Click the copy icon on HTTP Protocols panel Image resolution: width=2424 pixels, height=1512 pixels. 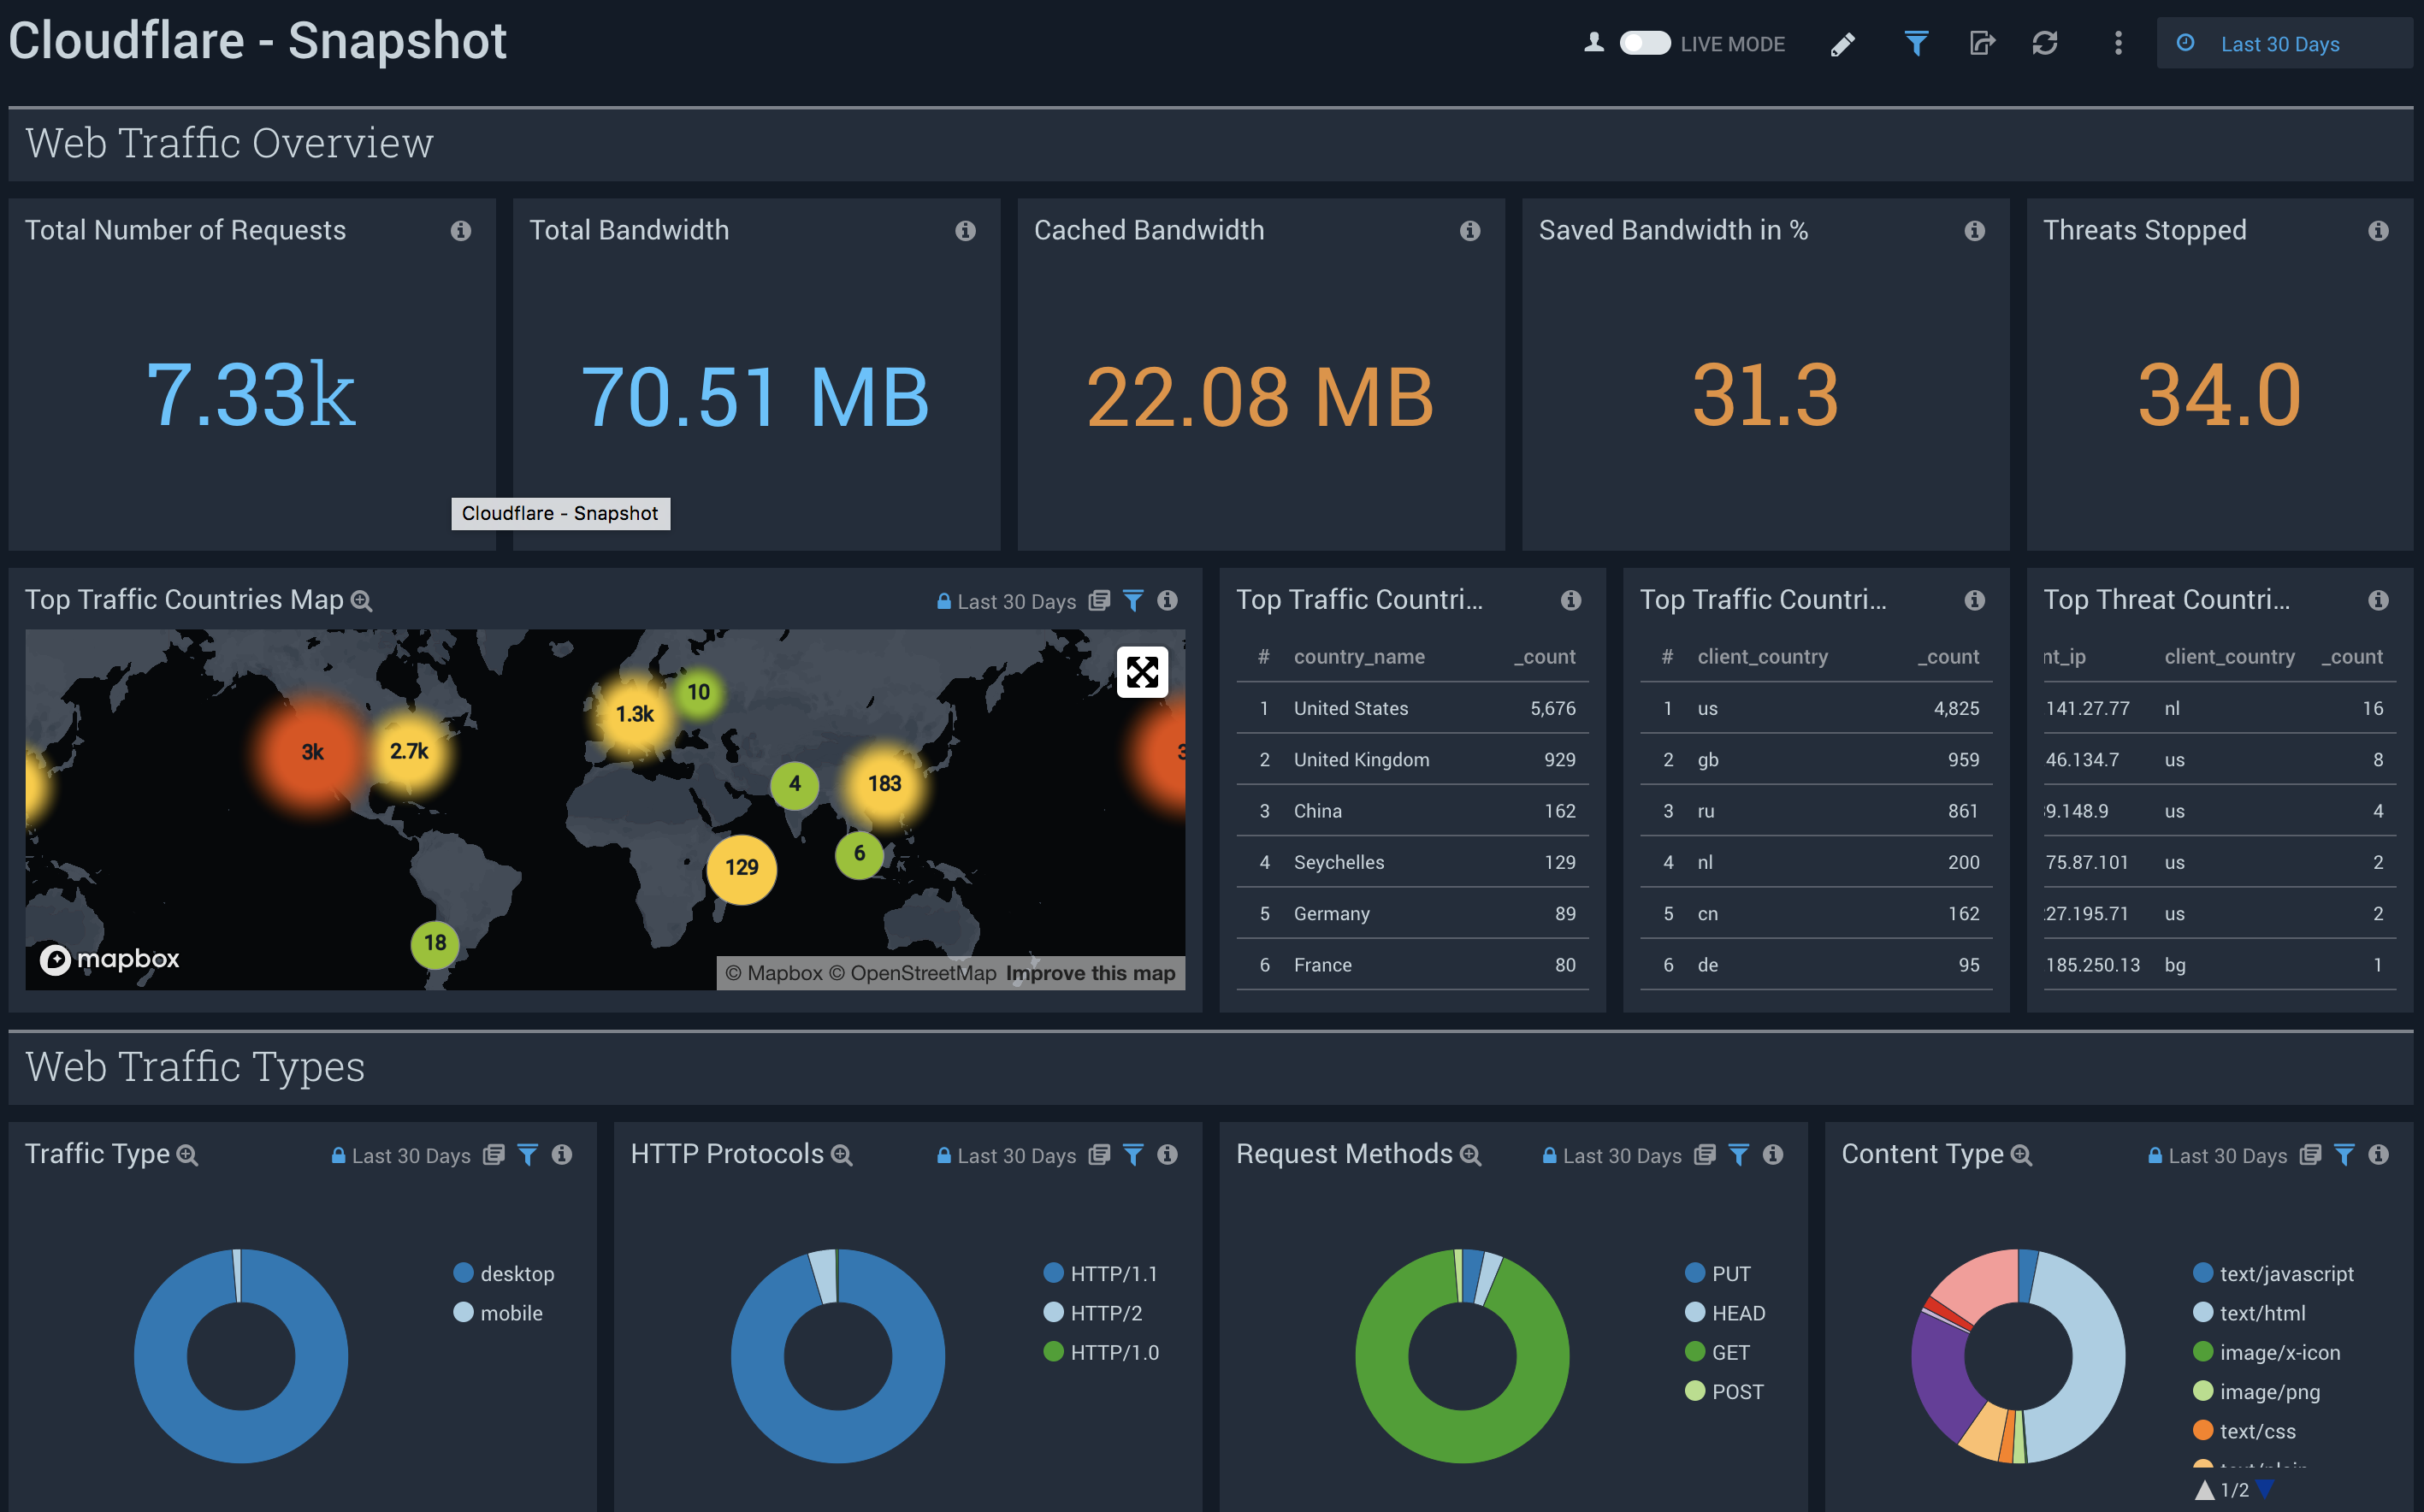[x=1099, y=1155]
